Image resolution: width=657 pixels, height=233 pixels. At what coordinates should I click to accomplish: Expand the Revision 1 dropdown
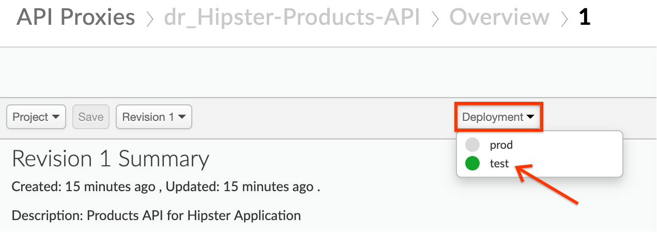click(154, 117)
